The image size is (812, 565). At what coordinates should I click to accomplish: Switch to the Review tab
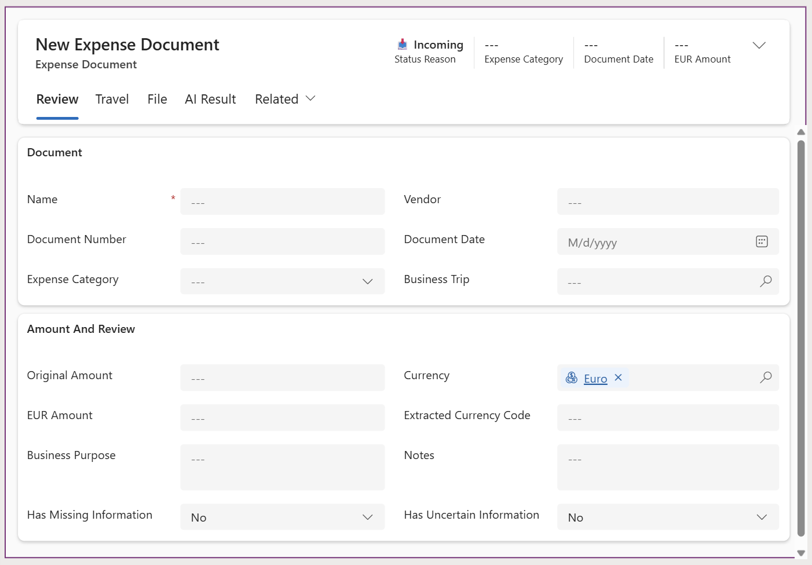point(57,99)
